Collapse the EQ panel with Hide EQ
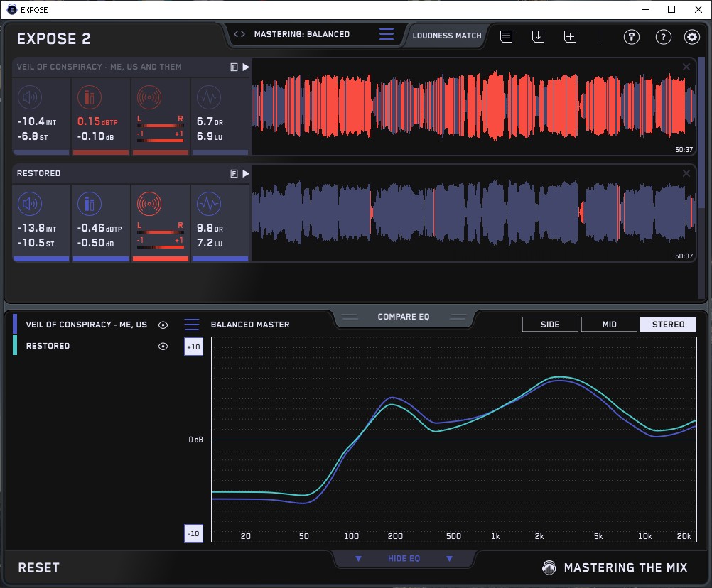This screenshot has width=712, height=588. [x=404, y=559]
